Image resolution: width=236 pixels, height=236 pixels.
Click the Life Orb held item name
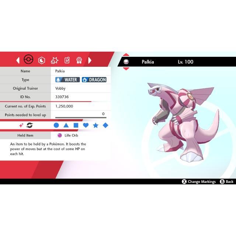(x=71, y=135)
